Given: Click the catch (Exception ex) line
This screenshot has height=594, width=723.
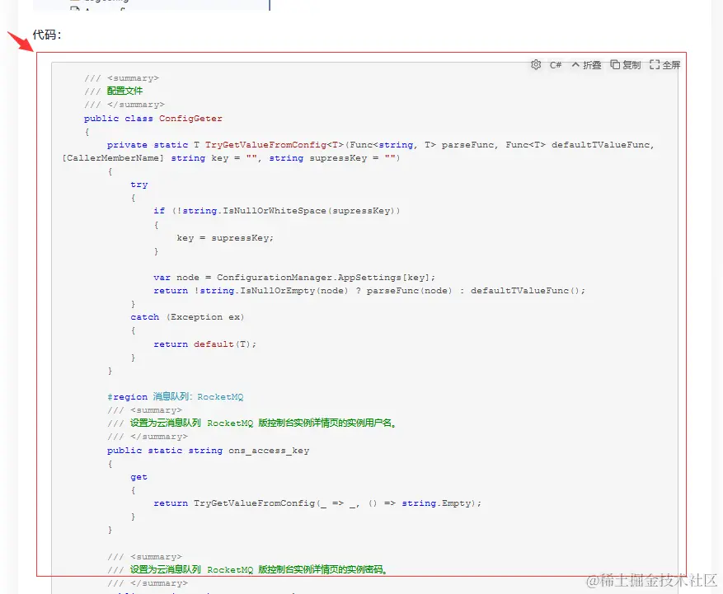Looking at the screenshot, I should pyautogui.click(x=187, y=317).
